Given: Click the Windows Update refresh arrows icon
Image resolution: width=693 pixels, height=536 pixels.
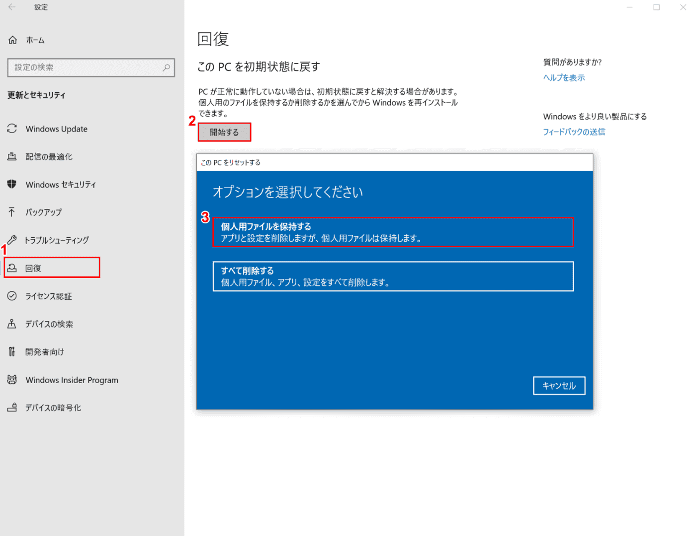Looking at the screenshot, I should 12,129.
